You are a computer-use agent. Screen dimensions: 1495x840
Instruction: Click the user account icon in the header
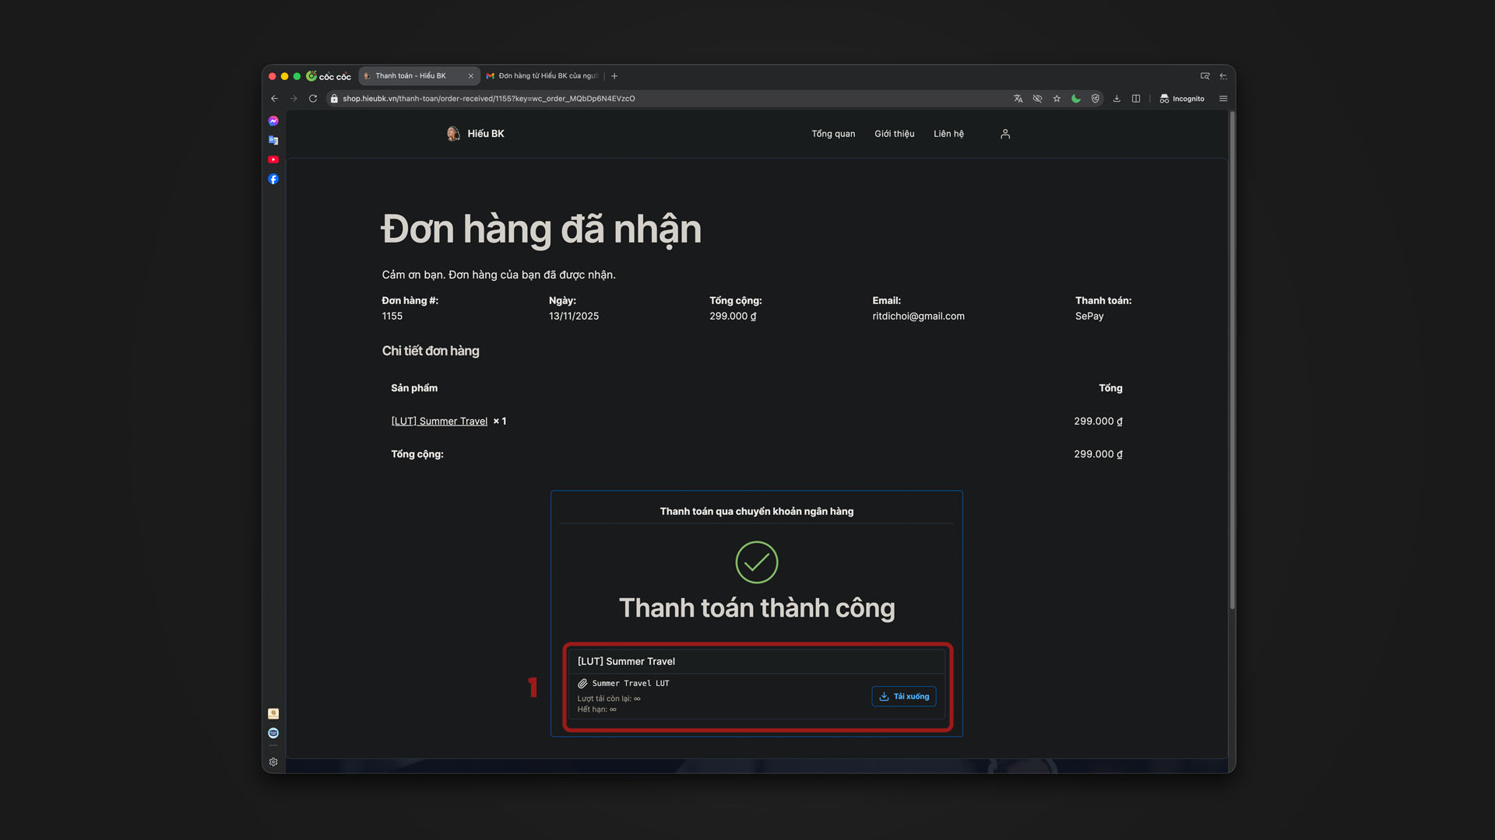pyautogui.click(x=1005, y=134)
